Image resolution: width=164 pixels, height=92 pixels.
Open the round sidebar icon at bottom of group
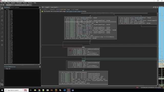click(2, 45)
